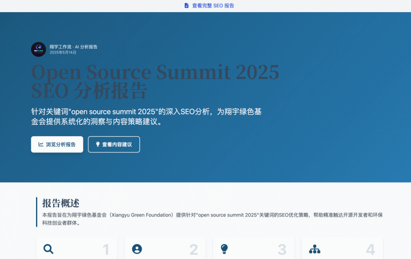
Task: Click the magnifying glass icon in card 1
Action: coord(49,249)
